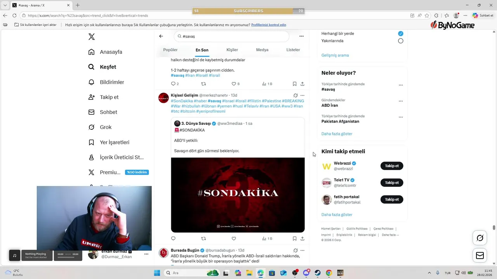Refresh the browser page
The width and height of the screenshot is (497, 279).
pos(14,15)
